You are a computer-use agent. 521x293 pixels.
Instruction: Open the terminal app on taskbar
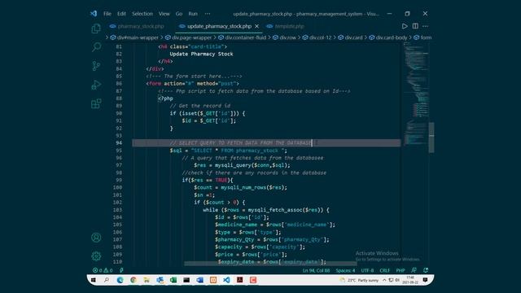point(186,280)
